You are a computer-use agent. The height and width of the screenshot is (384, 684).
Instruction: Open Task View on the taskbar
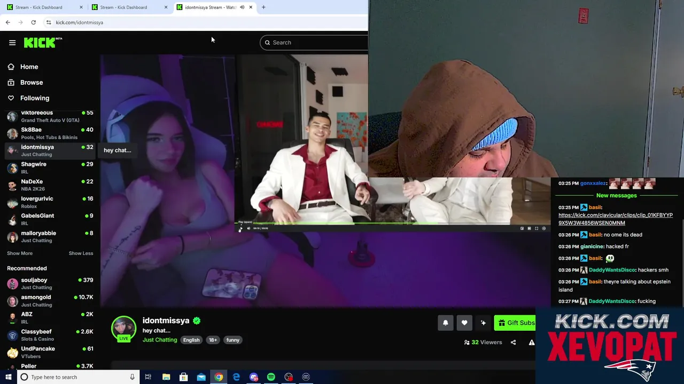(x=148, y=377)
